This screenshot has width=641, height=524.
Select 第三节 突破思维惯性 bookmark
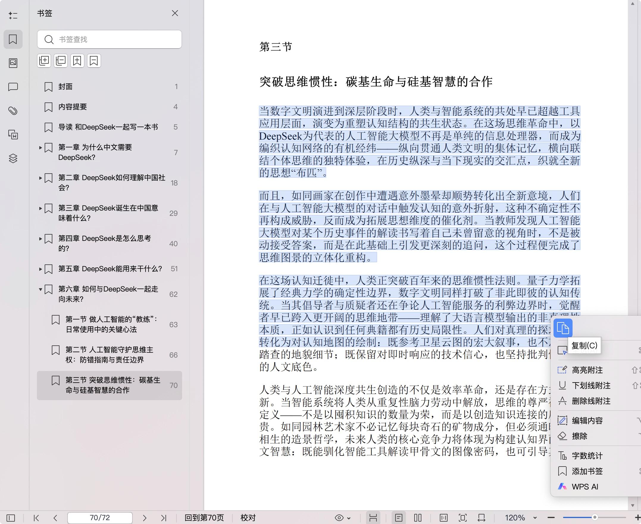coord(110,385)
